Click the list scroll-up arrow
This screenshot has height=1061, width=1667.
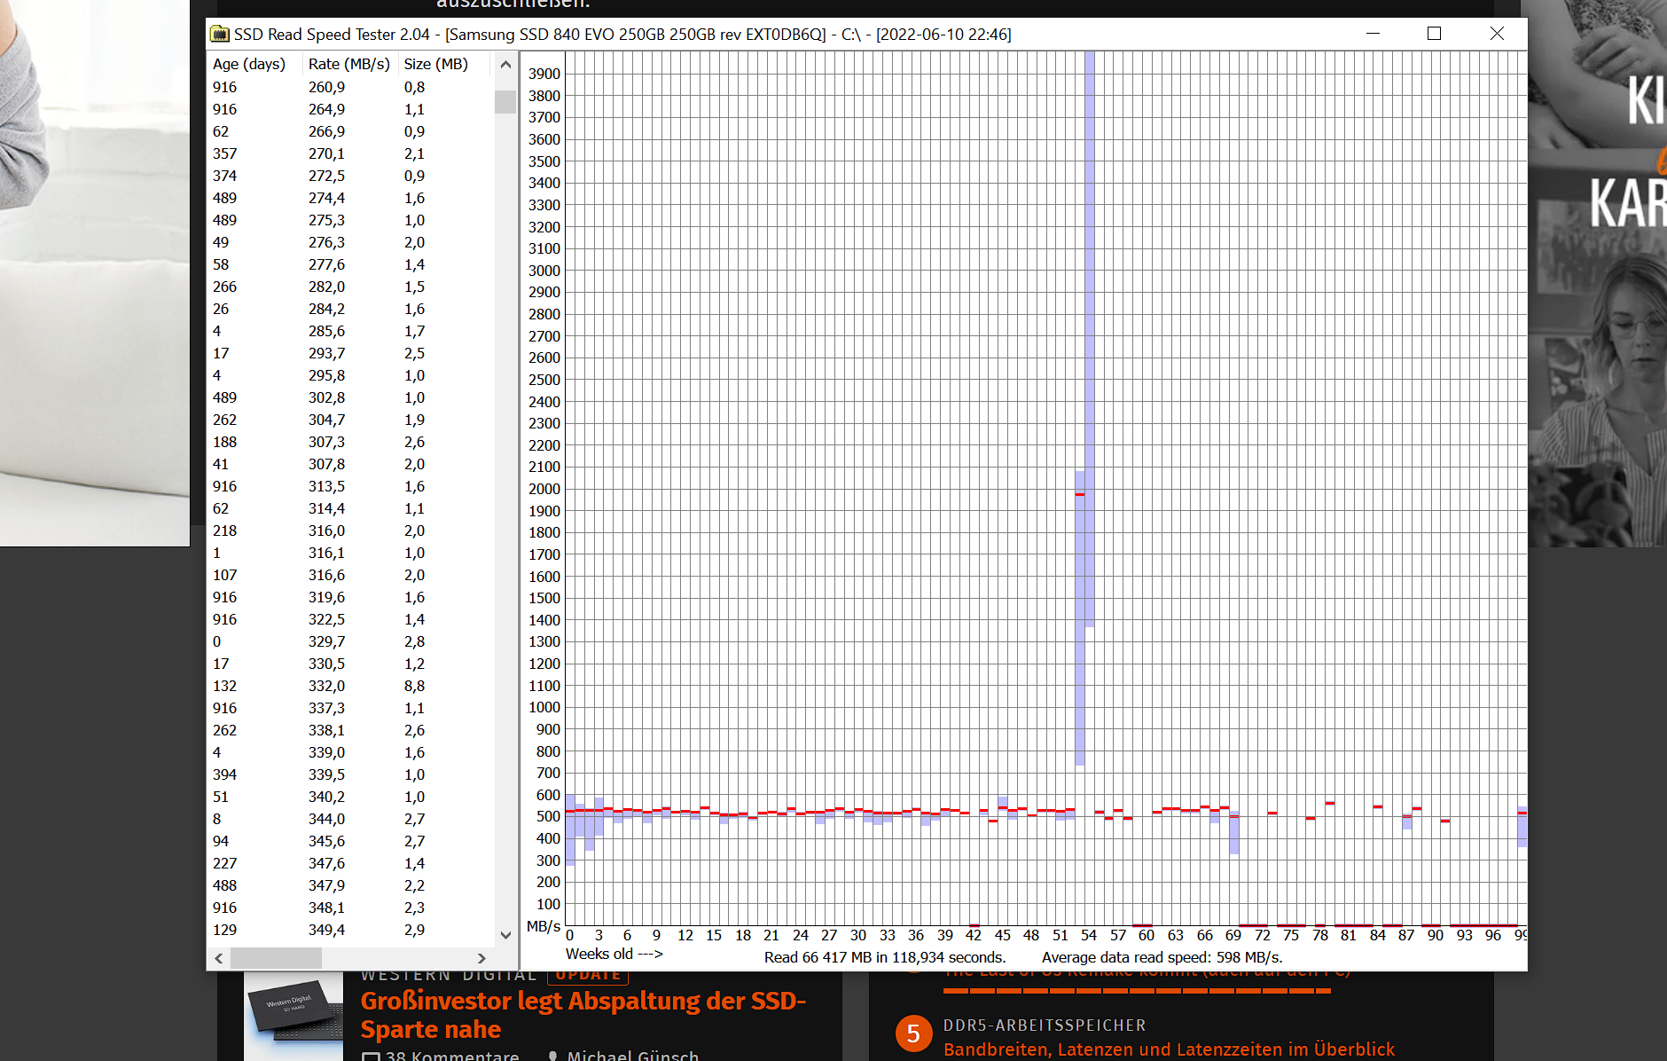point(505,64)
